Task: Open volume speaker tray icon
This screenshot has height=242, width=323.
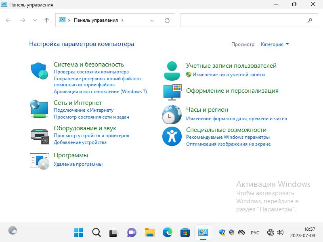Action: pos(280,233)
